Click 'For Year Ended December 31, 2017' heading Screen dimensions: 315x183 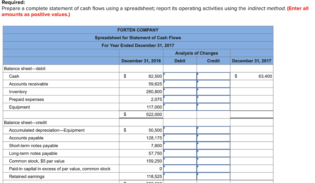click(138, 45)
